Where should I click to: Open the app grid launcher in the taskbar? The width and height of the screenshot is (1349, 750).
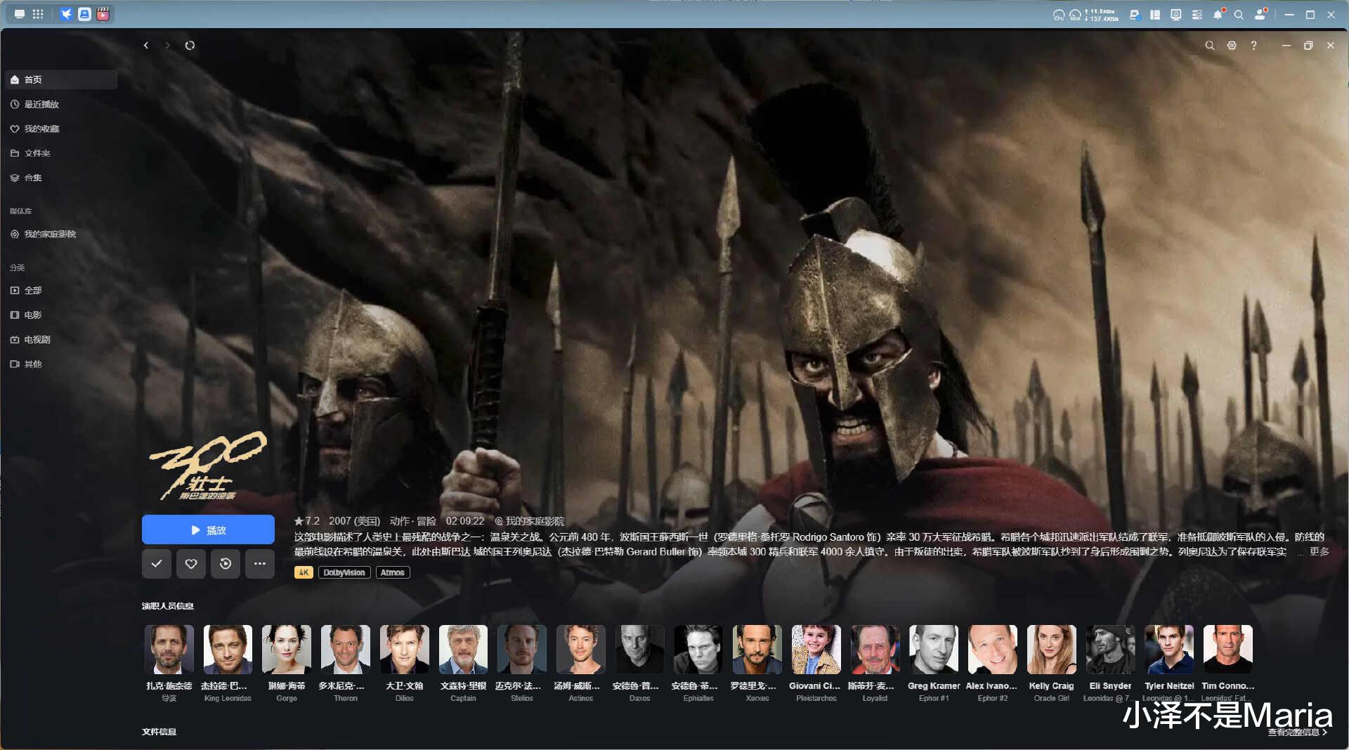point(38,14)
